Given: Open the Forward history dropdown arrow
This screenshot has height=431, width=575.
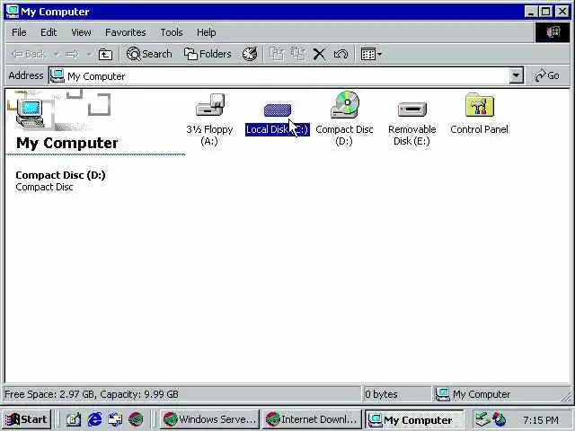Looking at the screenshot, I should (x=89, y=54).
